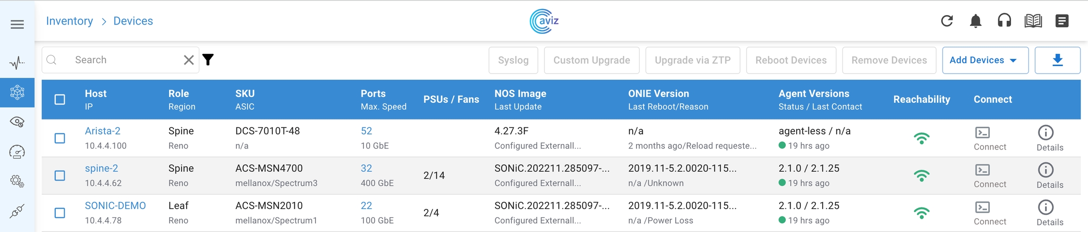Image resolution: width=1088 pixels, height=232 pixels.
Task: Open Details info icon for Arista-2
Action: pyautogui.click(x=1045, y=133)
